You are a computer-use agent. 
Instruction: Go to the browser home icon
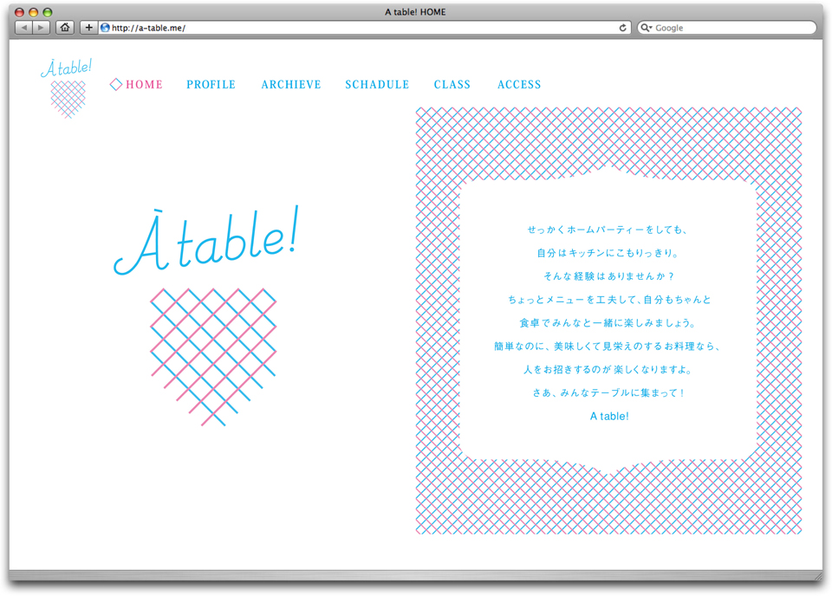(x=65, y=28)
